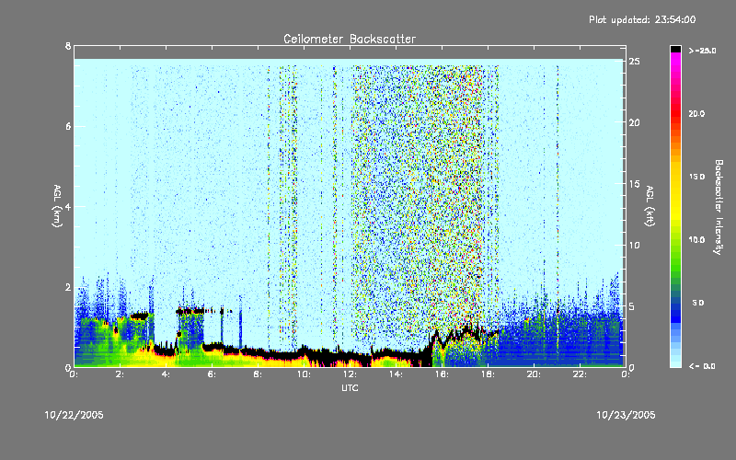Image resolution: width=736 pixels, height=460 pixels.
Task: Click the "4:" hour tick label
Action: click(166, 374)
